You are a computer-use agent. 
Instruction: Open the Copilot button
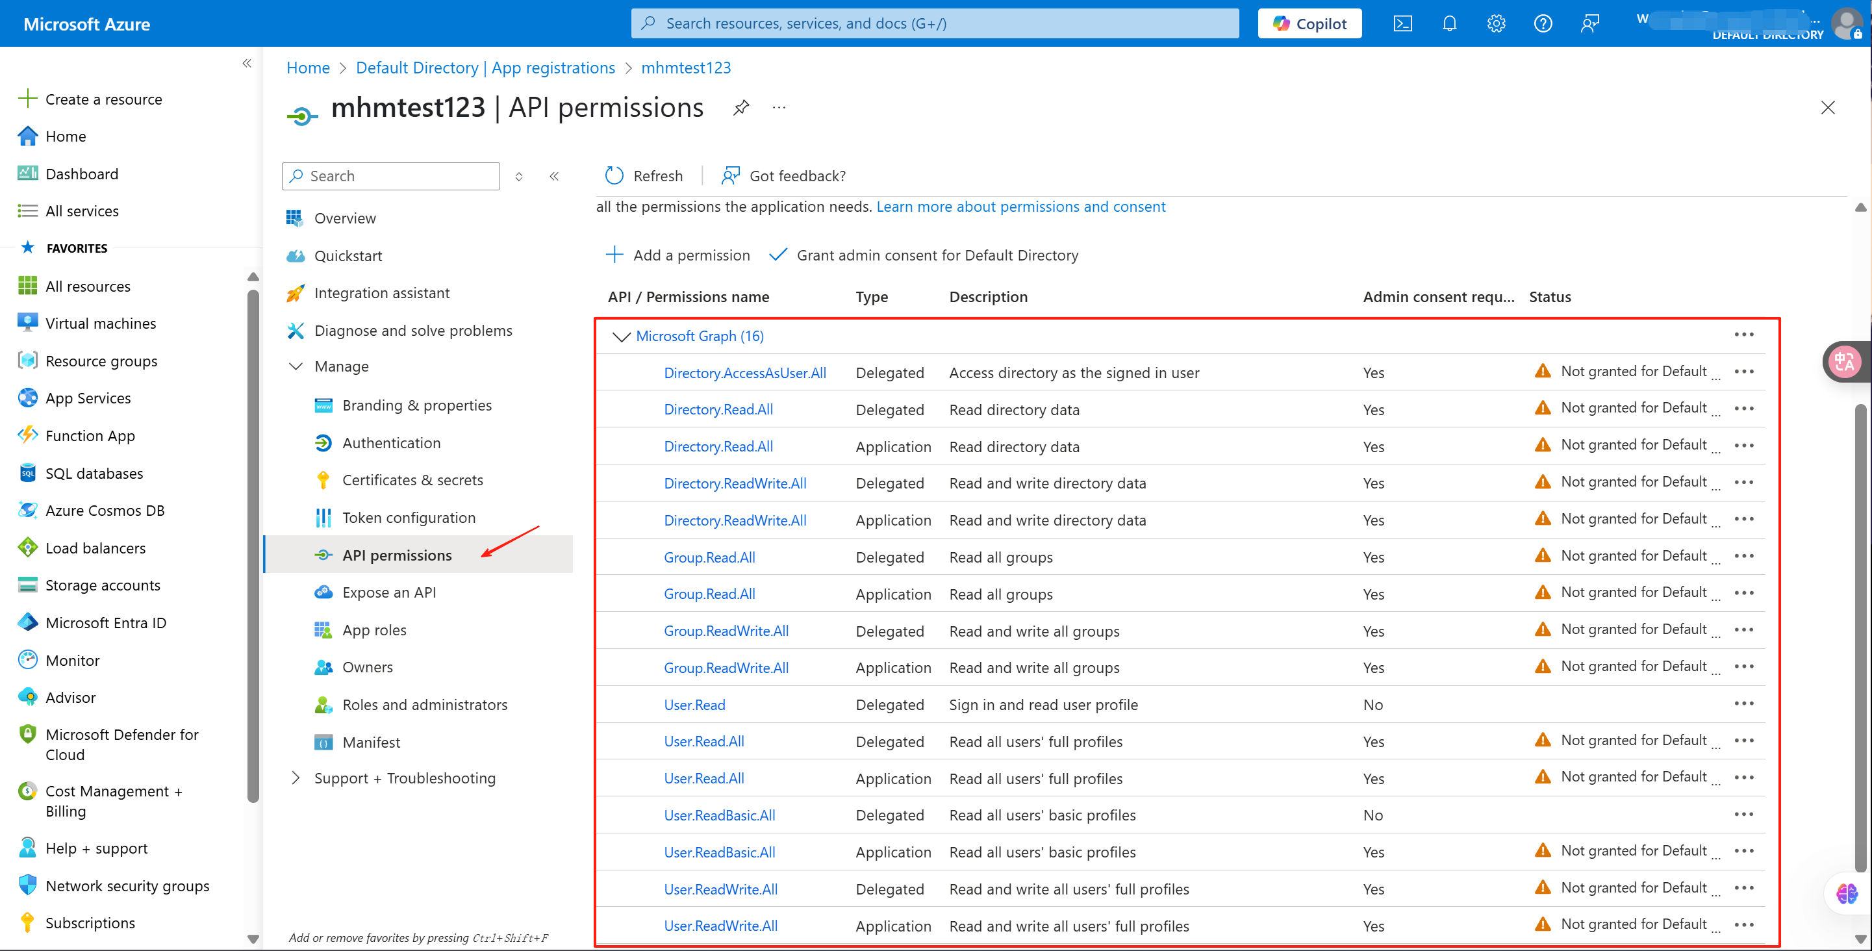pos(1309,24)
